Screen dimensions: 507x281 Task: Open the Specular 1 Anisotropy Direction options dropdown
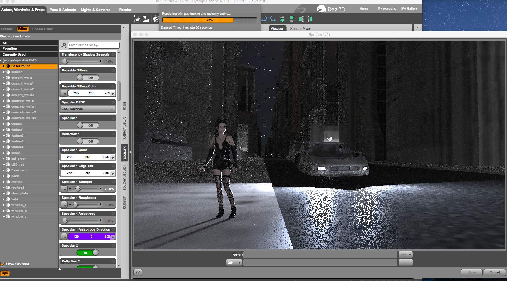(x=64, y=236)
